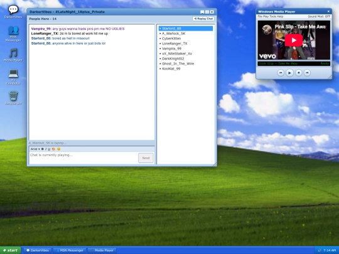Click the A_Warlock_SK is typing status

point(48,143)
